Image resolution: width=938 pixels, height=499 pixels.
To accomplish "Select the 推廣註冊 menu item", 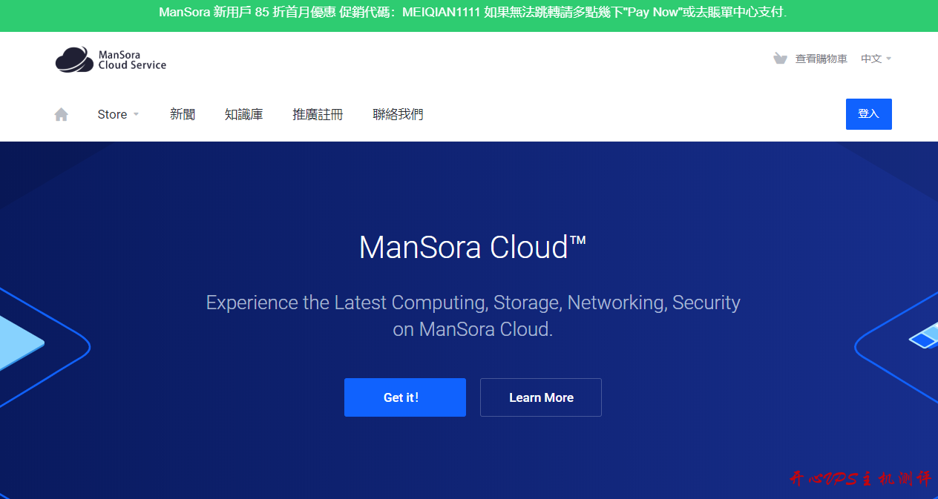I will (318, 114).
